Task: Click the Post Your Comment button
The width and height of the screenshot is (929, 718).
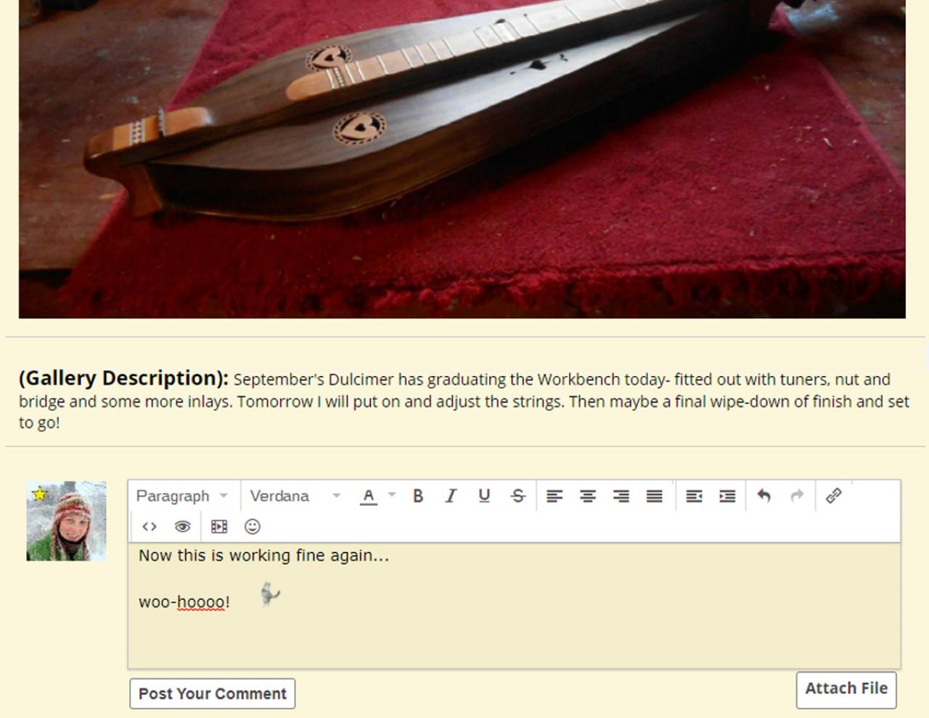Action: point(213,693)
